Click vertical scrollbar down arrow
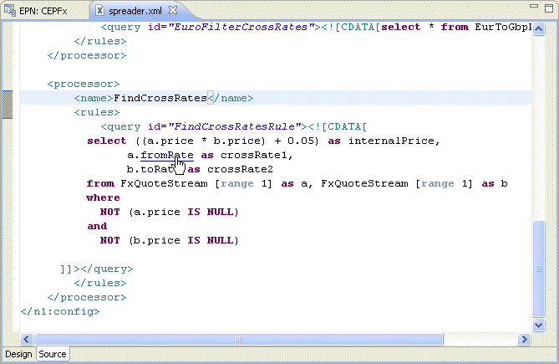 [538, 326]
